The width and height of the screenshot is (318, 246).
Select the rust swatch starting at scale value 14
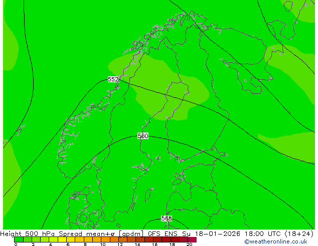pos(140,239)
